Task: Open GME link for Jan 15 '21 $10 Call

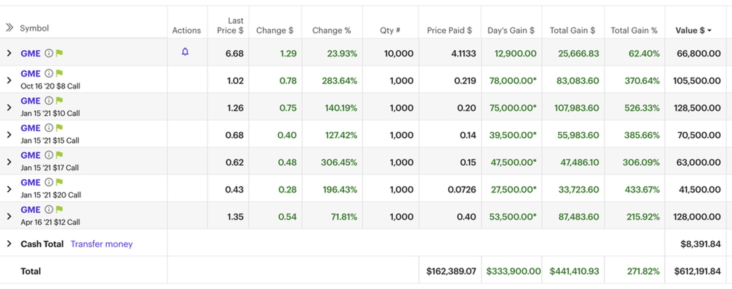Action: pyautogui.click(x=30, y=101)
